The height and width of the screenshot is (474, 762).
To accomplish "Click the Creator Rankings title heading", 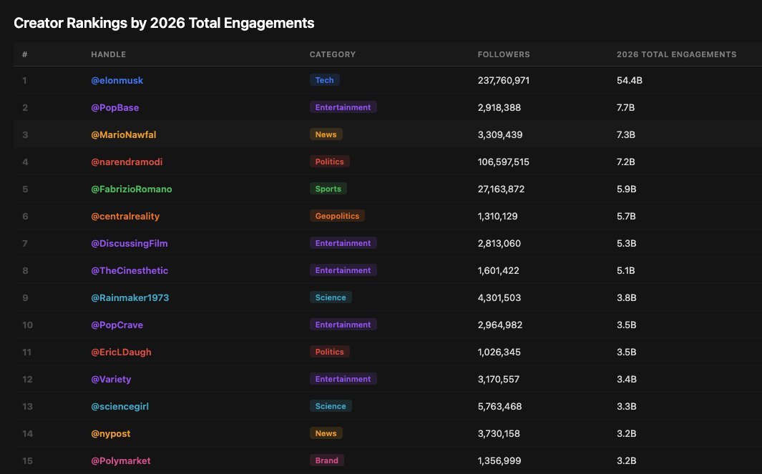I will 164,24.
